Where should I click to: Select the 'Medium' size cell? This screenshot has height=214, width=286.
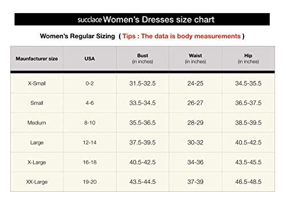[37, 123]
